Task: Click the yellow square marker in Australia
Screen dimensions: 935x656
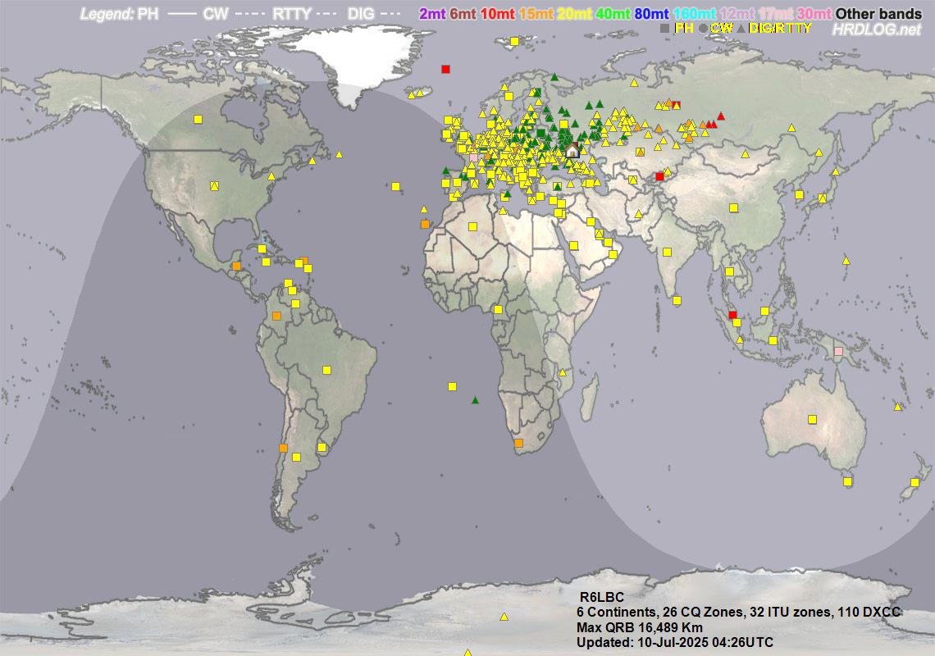Action: point(812,419)
